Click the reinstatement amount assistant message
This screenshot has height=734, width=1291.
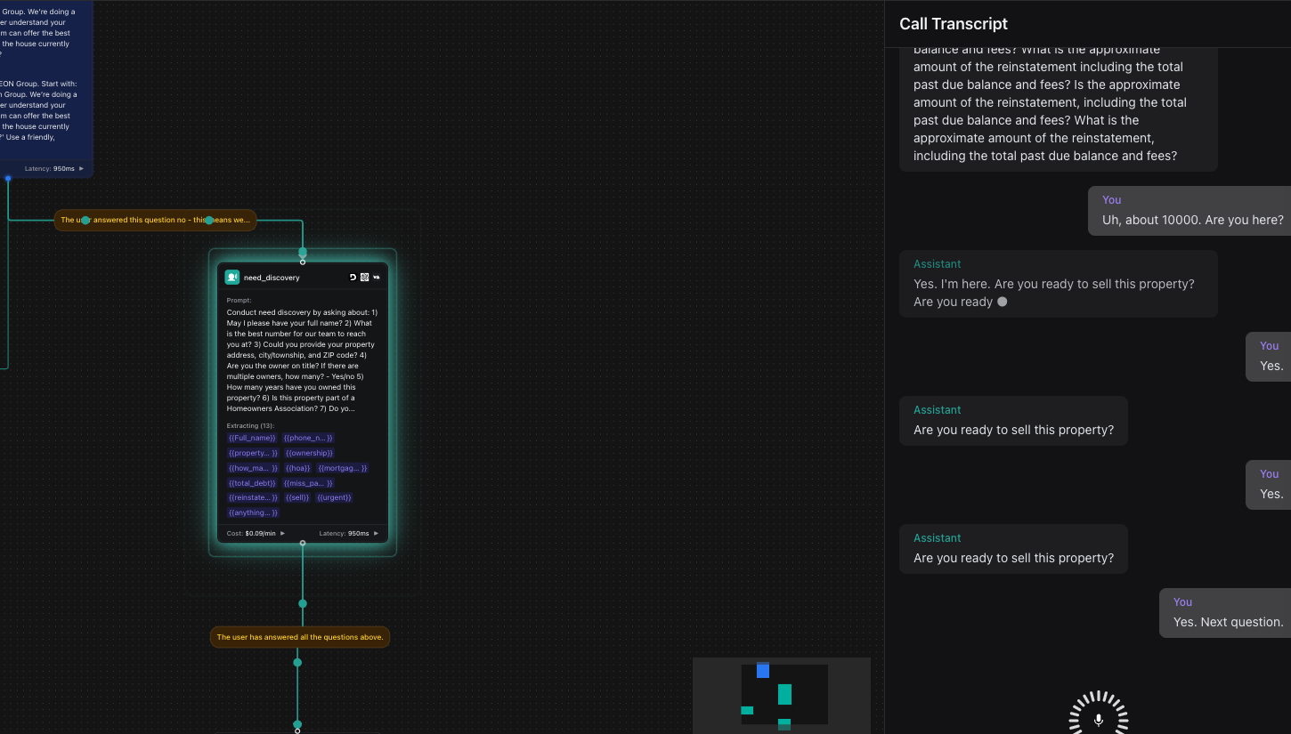point(1059,109)
